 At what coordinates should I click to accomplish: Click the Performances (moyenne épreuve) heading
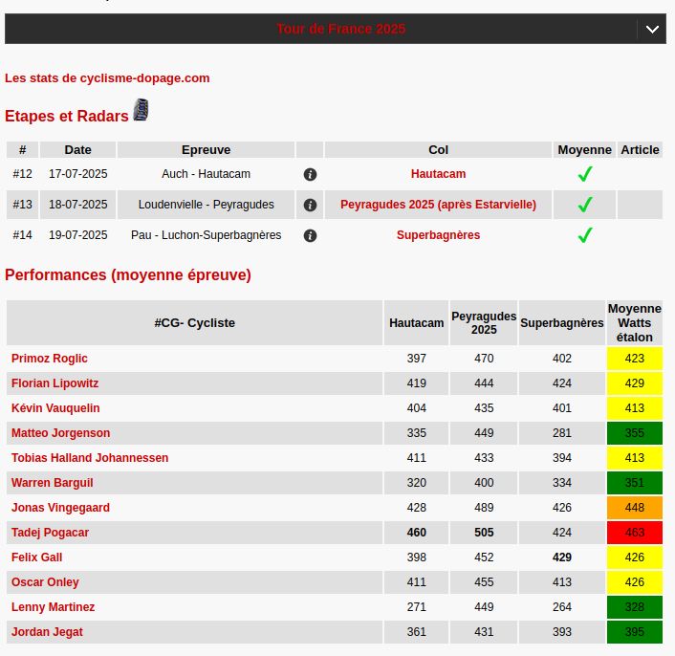point(128,275)
